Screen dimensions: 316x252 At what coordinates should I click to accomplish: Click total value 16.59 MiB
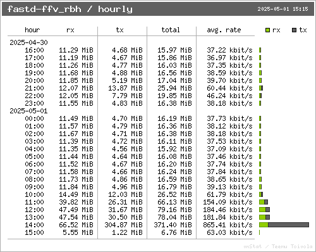(x=174, y=179)
